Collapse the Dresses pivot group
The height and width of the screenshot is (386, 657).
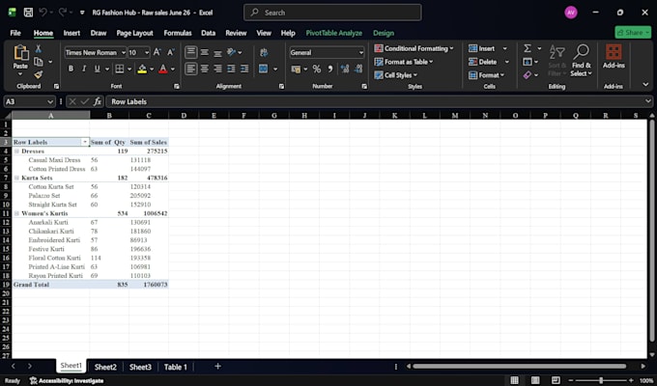coord(16,152)
